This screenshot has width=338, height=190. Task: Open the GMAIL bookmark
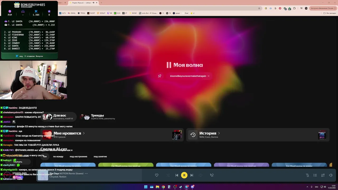(72, 13)
